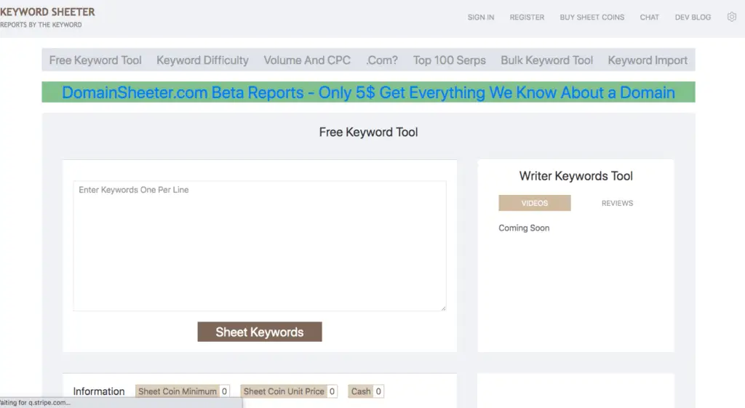Switch to Bulk Keyword Tool tab
The width and height of the screenshot is (745, 408).
click(x=547, y=60)
